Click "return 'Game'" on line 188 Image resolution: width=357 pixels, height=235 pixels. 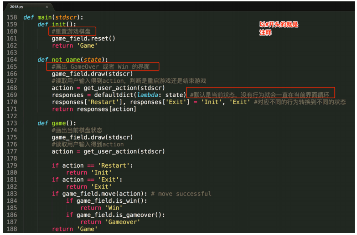coord(75,229)
